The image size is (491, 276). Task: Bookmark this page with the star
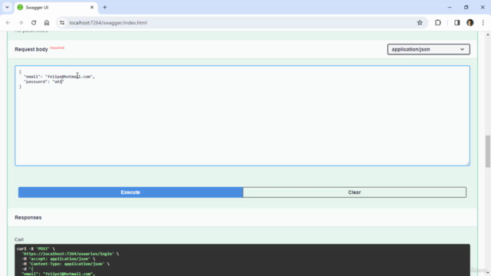pyautogui.click(x=420, y=22)
